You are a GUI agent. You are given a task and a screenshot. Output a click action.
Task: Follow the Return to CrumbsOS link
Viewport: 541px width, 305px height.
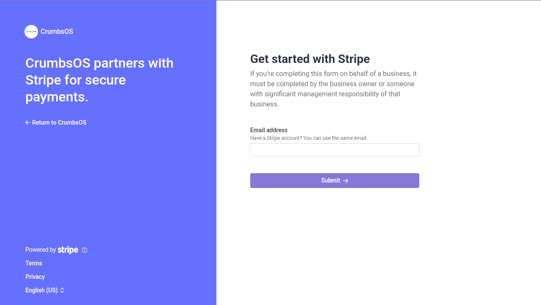coord(59,123)
